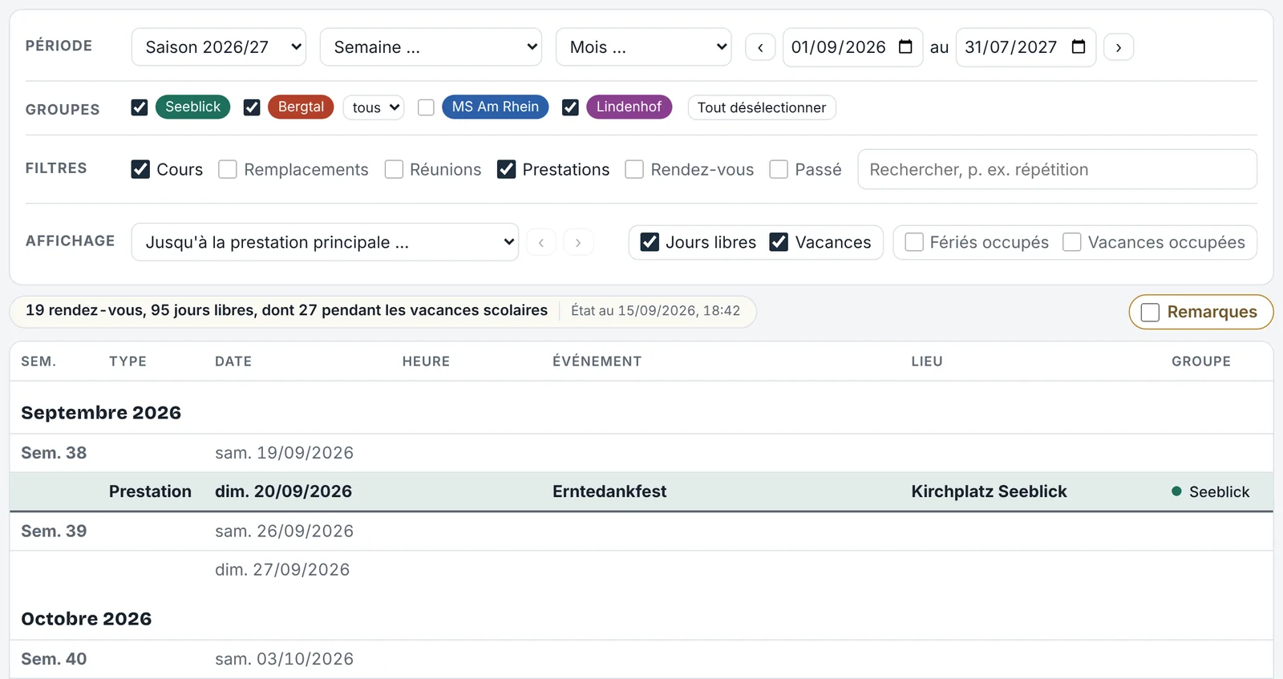Enable the Passé filter checkbox
Image resolution: width=1283 pixels, height=679 pixels.
point(779,169)
